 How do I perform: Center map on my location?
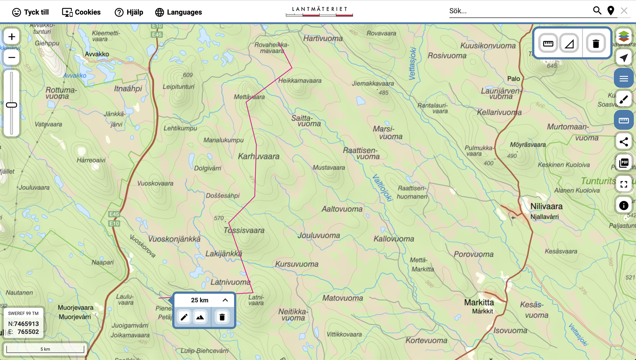point(624,58)
